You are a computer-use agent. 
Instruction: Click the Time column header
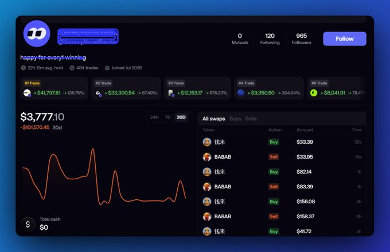(356, 130)
